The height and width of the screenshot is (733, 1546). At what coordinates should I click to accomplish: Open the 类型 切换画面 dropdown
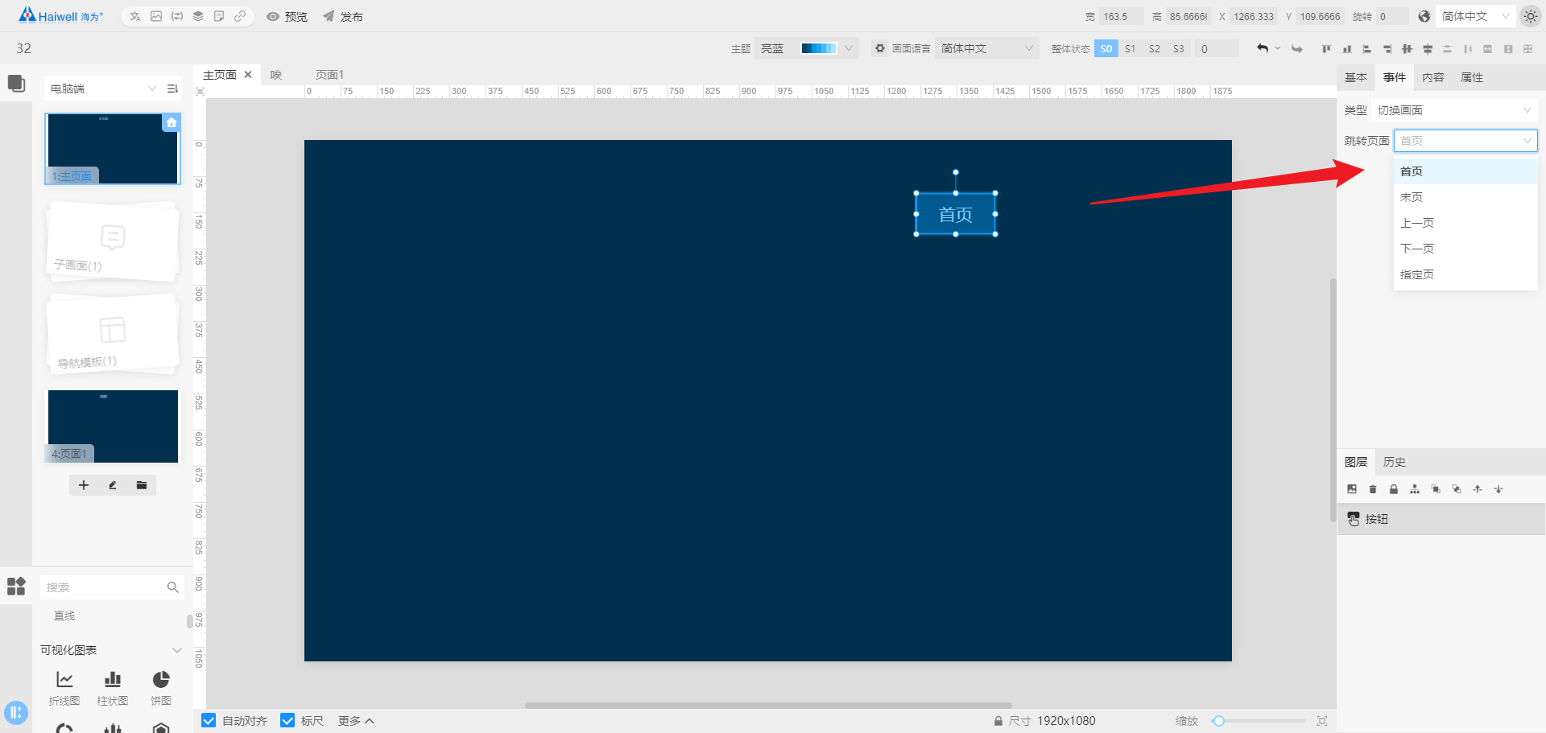1454,110
